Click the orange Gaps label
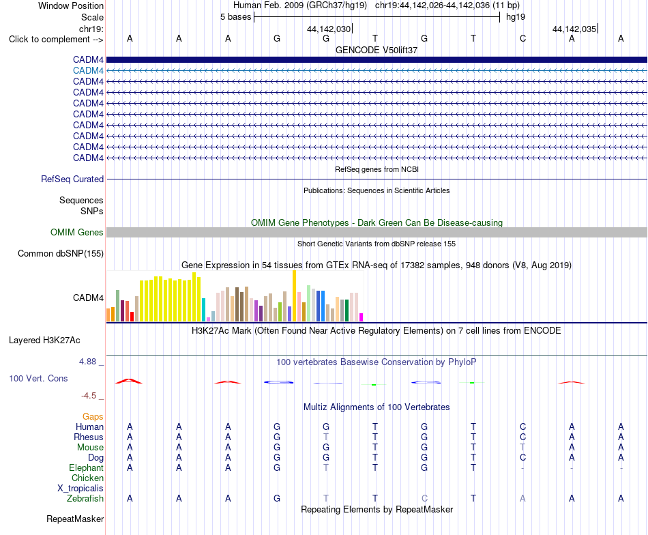Screen dimensions: 648x535 click(93, 417)
